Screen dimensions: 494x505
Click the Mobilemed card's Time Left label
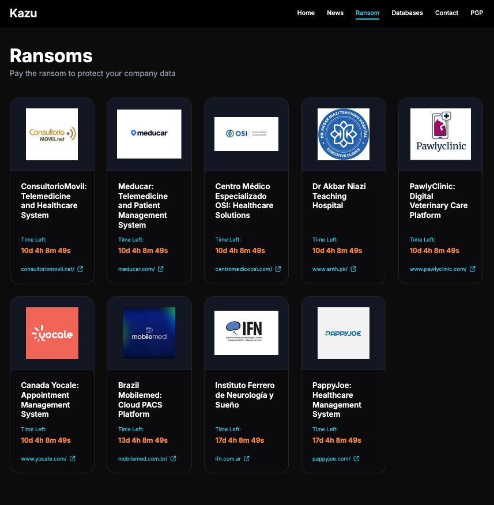(x=131, y=429)
